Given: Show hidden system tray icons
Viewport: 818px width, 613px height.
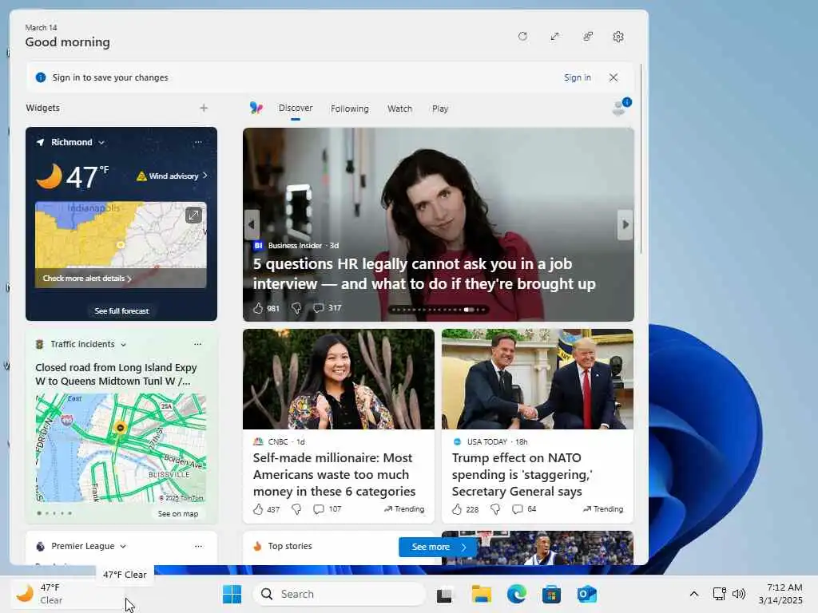Looking at the screenshot, I should click(x=694, y=594).
